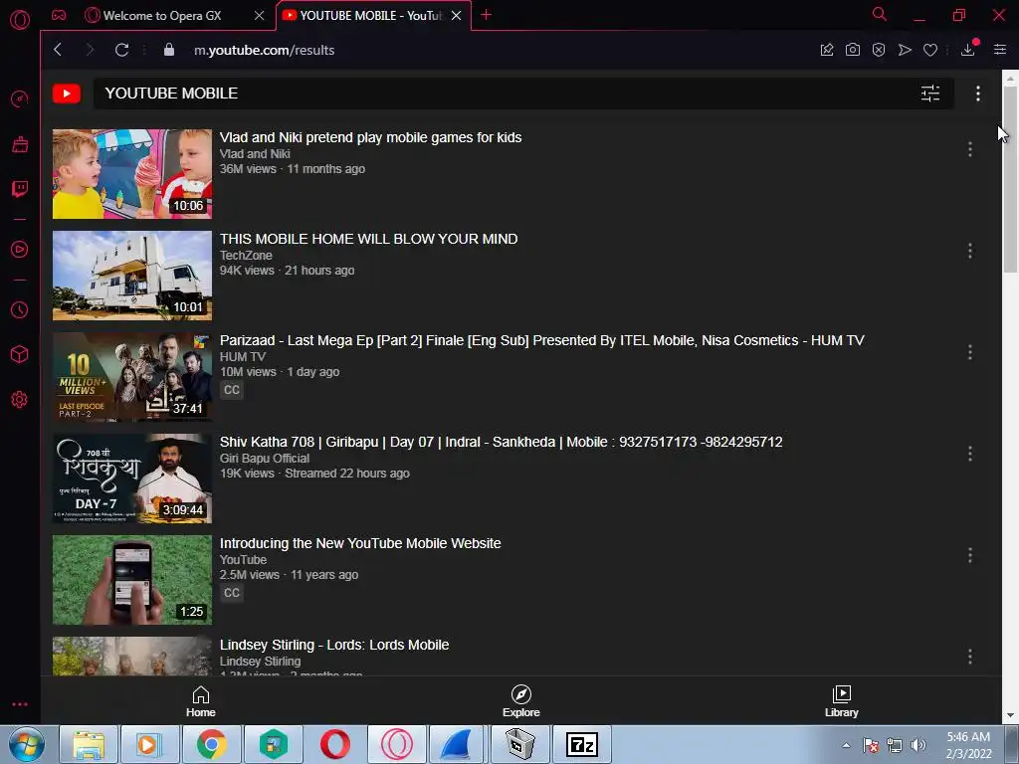Go to YouTube Explore tab

[x=521, y=701]
